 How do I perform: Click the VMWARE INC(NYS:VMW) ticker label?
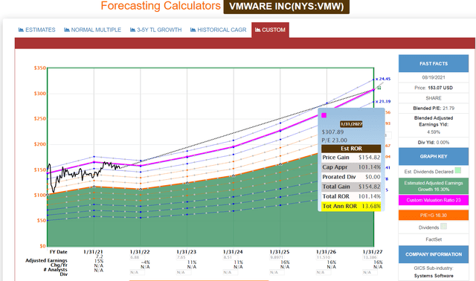(x=286, y=7)
